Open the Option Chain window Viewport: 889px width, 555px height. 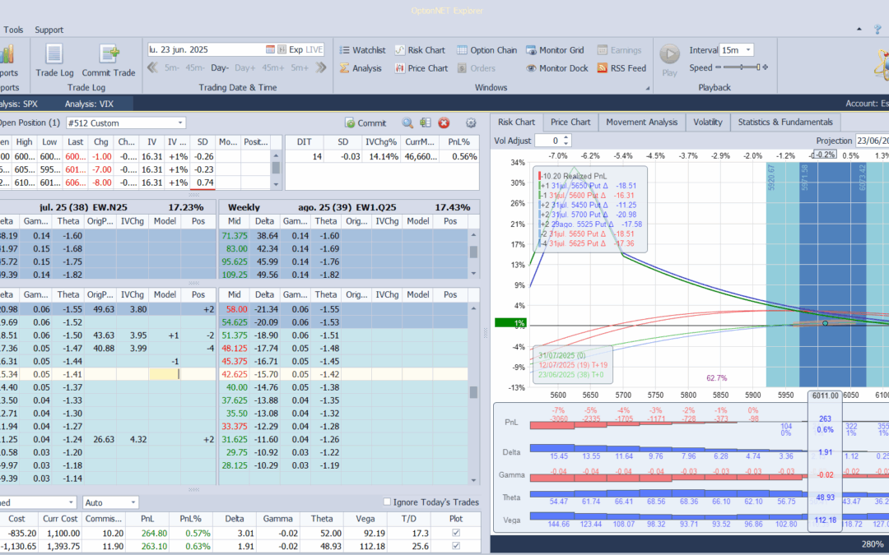486,50
